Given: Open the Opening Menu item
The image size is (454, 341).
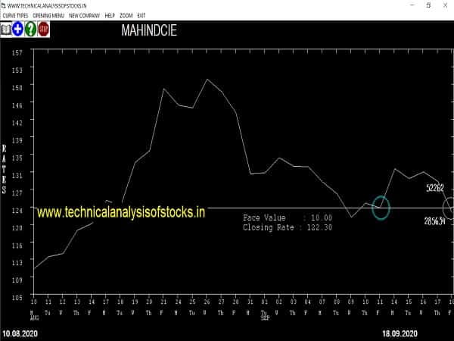Looking at the screenshot, I should pyautogui.click(x=48, y=15).
